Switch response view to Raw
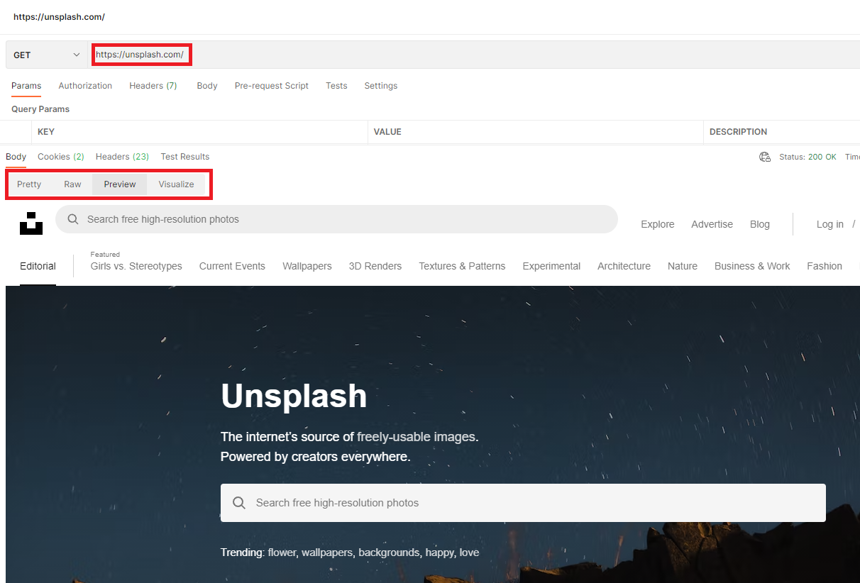Image resolution: width=860 pixels, height=583 pixels. pyautogui.click(x=72, y=184)
